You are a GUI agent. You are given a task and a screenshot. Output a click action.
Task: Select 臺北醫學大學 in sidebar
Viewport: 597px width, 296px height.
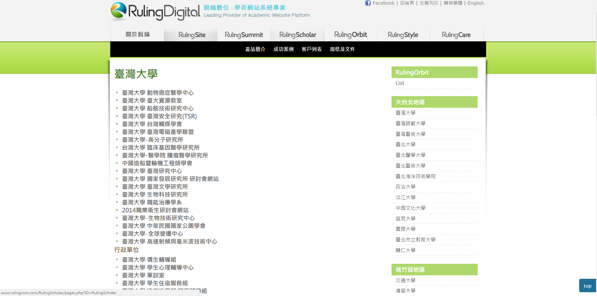(x=410, y=155)
